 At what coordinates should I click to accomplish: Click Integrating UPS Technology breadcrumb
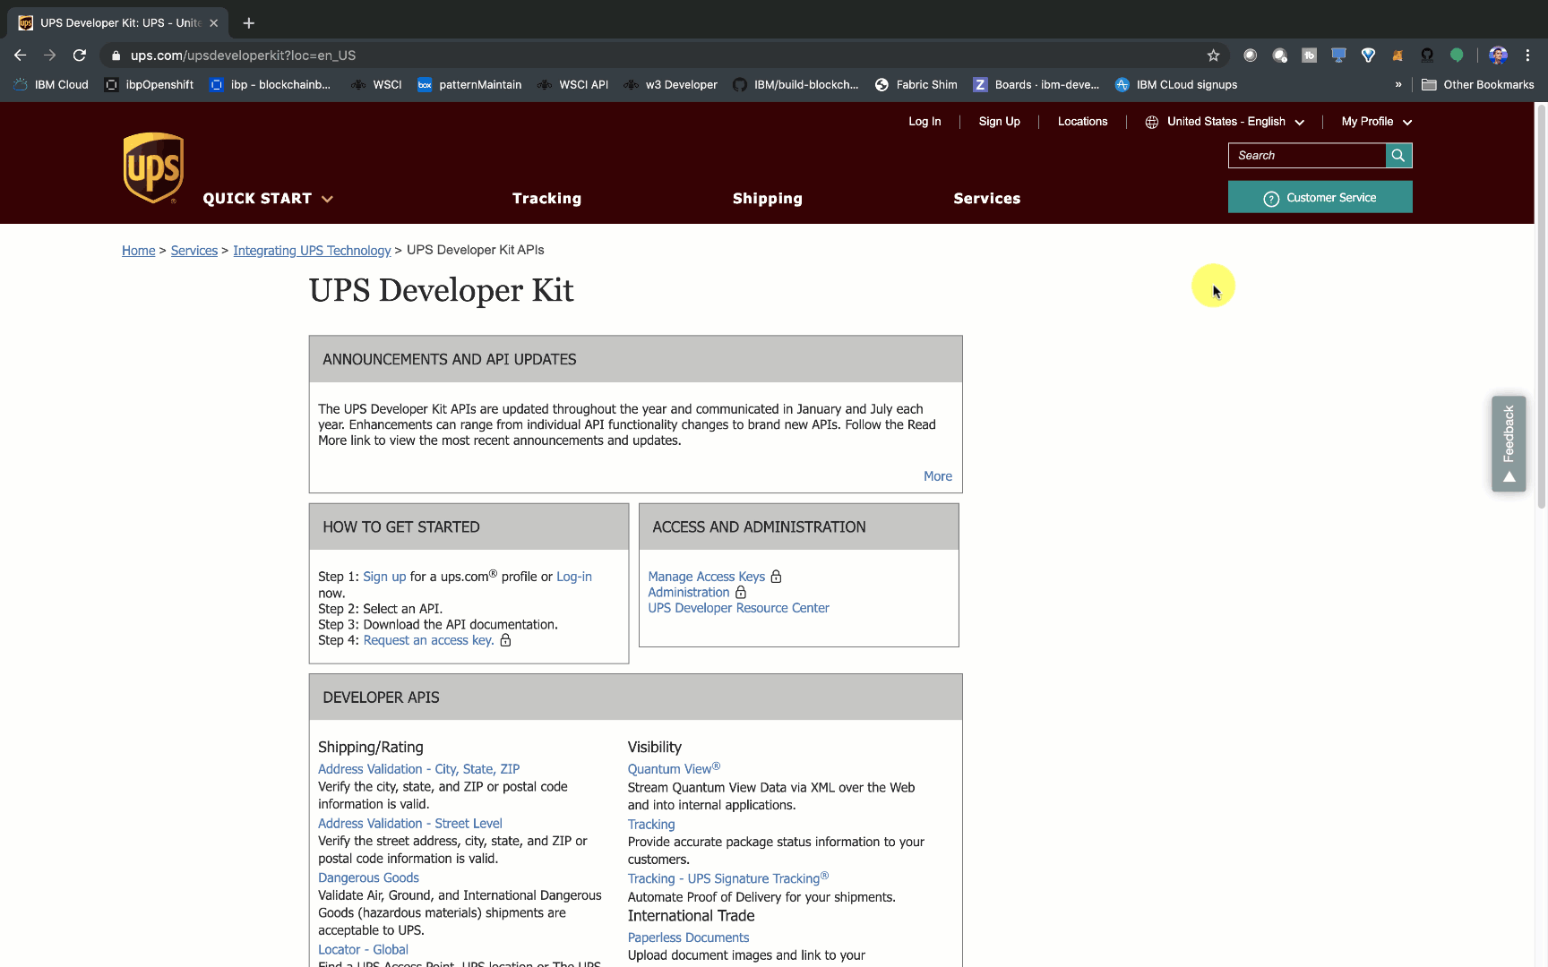(312, 251)
